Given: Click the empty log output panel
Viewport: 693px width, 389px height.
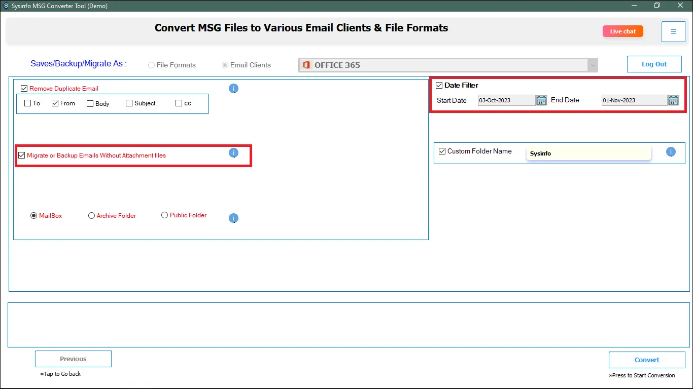Looking at the screenshot, I should click(x=349, y=325).
